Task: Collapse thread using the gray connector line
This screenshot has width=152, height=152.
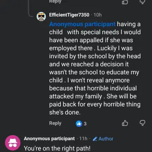Action: (29, 8)
